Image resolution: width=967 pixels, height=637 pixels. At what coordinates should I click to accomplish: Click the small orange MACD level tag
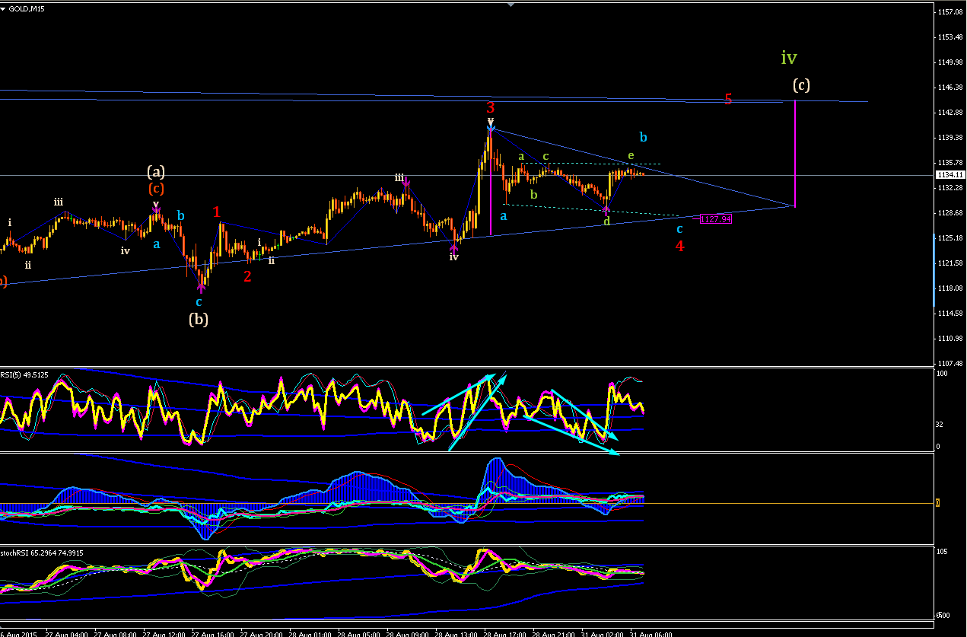(937, 502)
